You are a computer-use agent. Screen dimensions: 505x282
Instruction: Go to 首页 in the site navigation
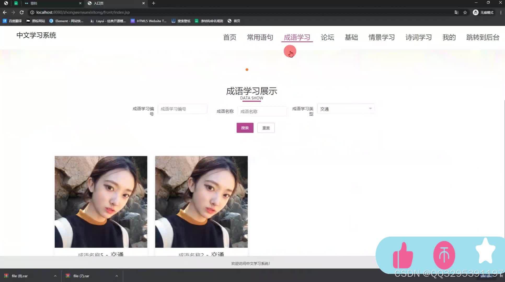click(230, 37)
